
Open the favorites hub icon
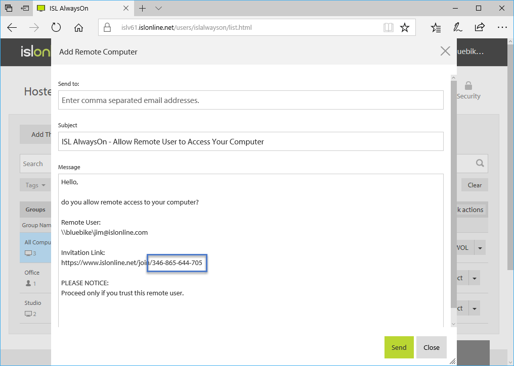pos(436,27)
